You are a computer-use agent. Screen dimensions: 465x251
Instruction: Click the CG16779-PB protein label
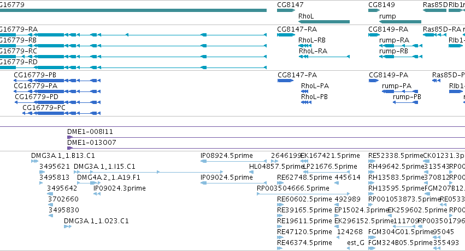35,75
